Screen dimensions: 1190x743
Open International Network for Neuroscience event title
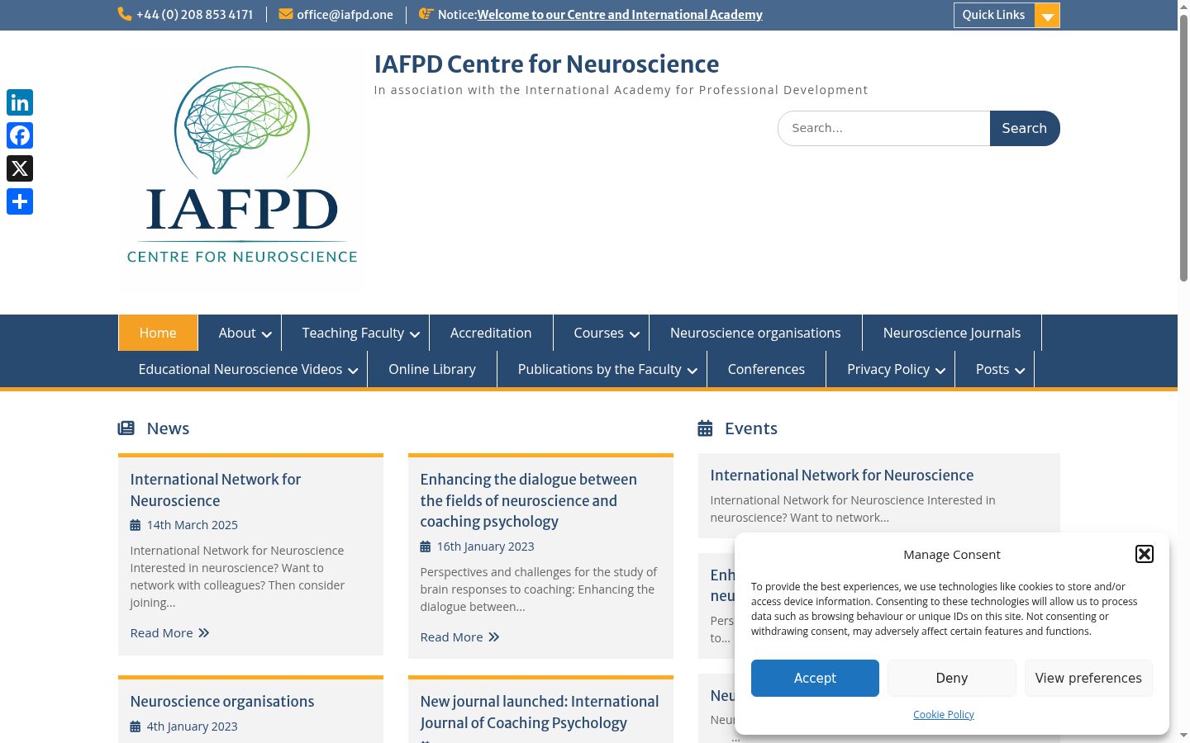pyautogui.click(x=842, y=475)
